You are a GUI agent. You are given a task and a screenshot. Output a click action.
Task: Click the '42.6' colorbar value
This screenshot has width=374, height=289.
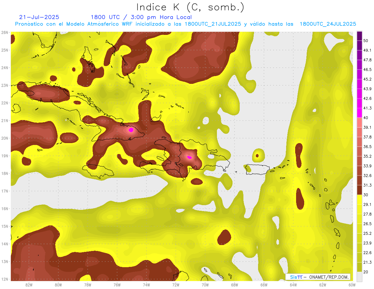367,99
